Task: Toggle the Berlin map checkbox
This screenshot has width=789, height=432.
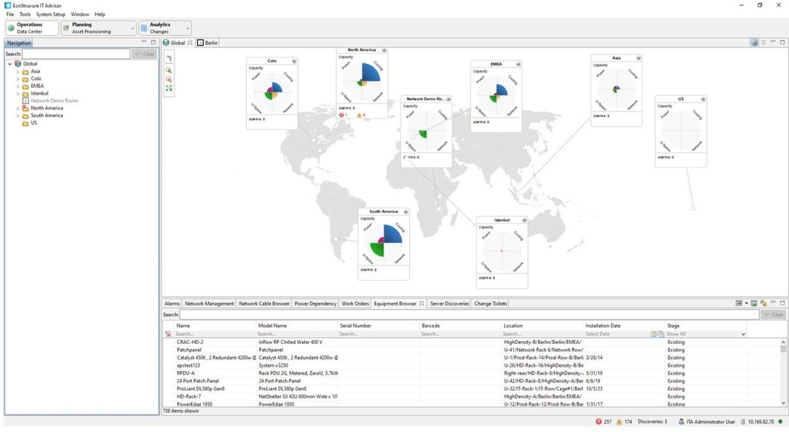Action: [x=200, y=42]
